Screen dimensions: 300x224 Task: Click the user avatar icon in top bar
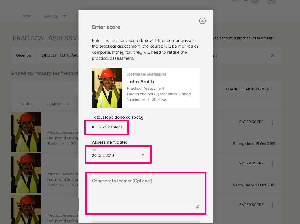(x=255, y=1)
